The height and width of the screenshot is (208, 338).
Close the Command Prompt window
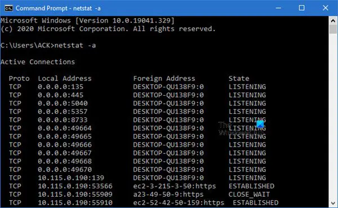326,8
